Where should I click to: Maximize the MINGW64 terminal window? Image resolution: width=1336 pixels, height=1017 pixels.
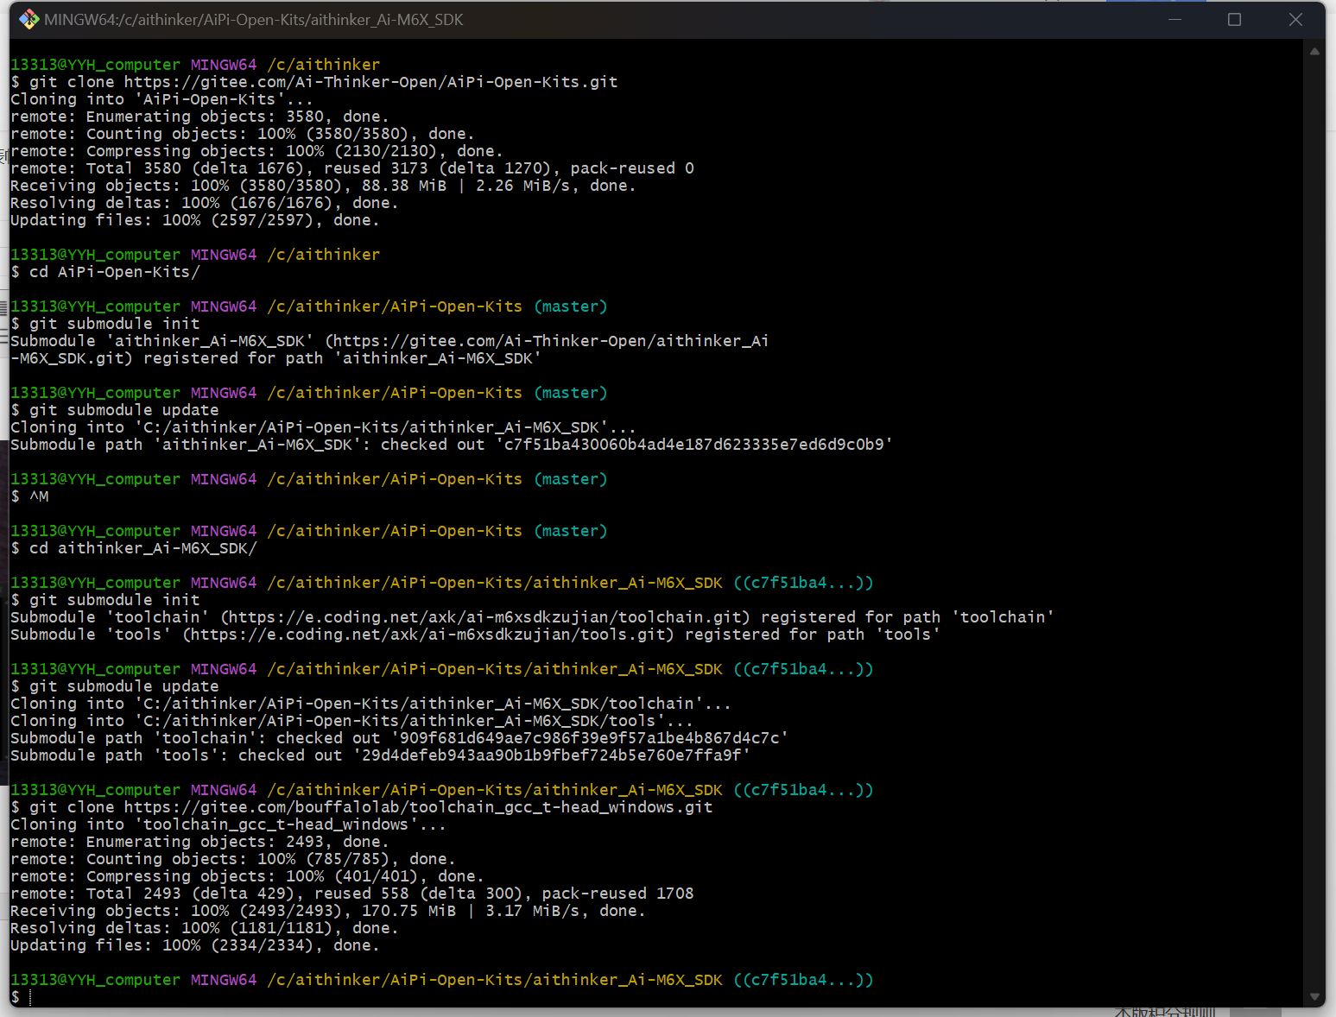tap(1234, 19)
